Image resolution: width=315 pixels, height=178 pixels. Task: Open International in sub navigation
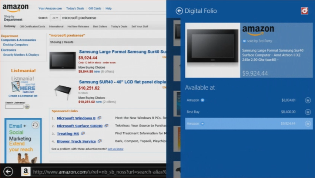[x=56, y=26]
